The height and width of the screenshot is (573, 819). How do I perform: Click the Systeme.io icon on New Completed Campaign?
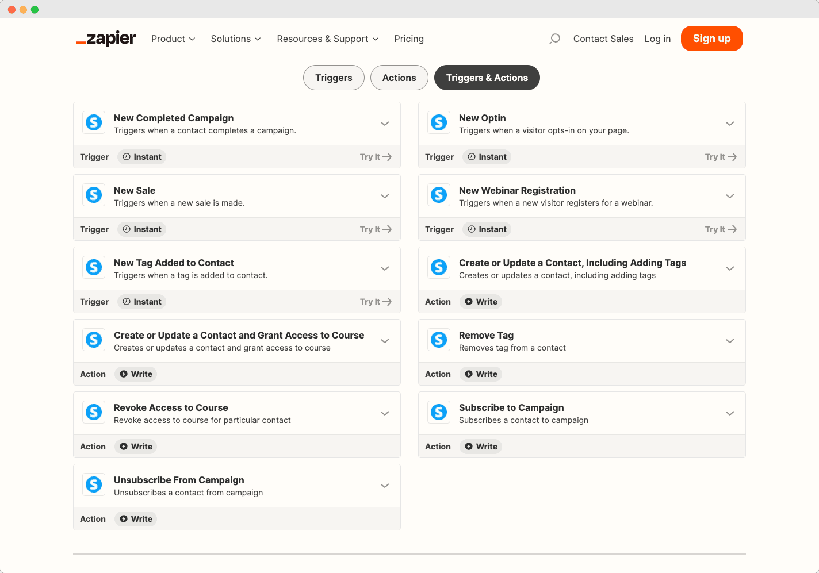pos(93,122)
